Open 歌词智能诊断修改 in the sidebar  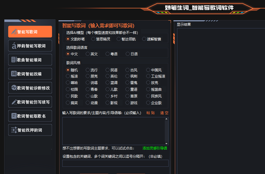point(30,88)
